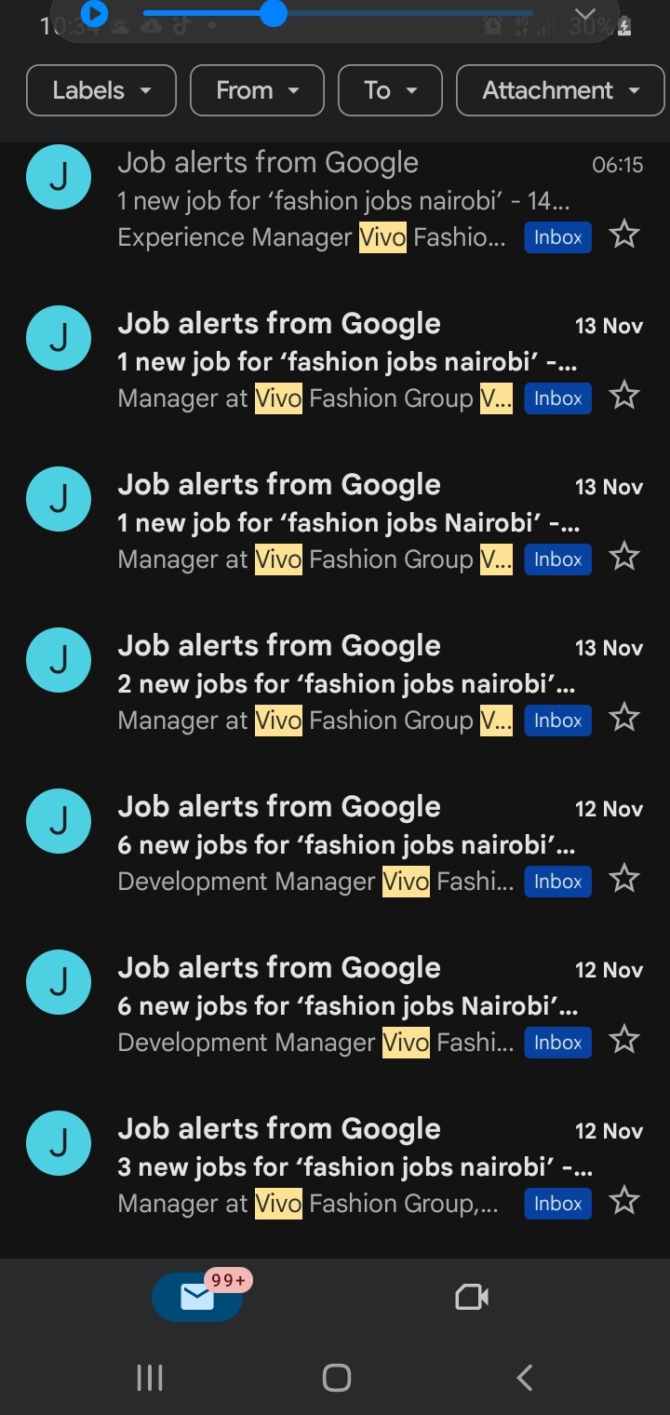Screen dimensions: 670x1415
Task: Select the J avatar of the '3 new jobs' email
Action: [x=59, y=1143]
